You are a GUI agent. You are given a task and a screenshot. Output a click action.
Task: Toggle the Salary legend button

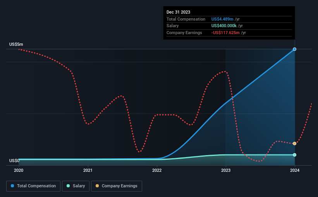point(76,186)
